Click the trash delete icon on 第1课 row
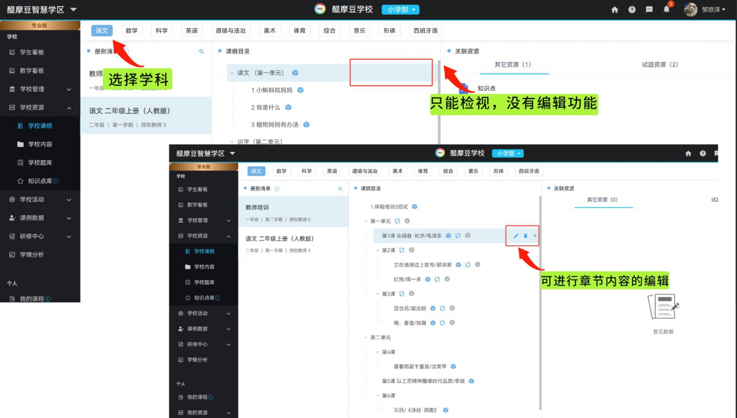Image resolution: width=737 pixels, height=418 pixels. [526, 236]
